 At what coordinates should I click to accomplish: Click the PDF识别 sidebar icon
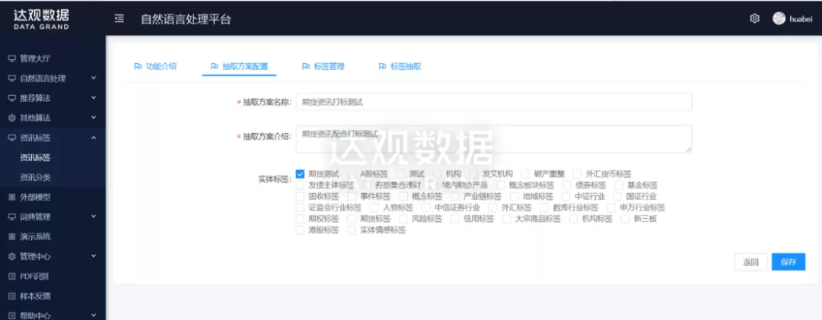[x=11, y=276]
